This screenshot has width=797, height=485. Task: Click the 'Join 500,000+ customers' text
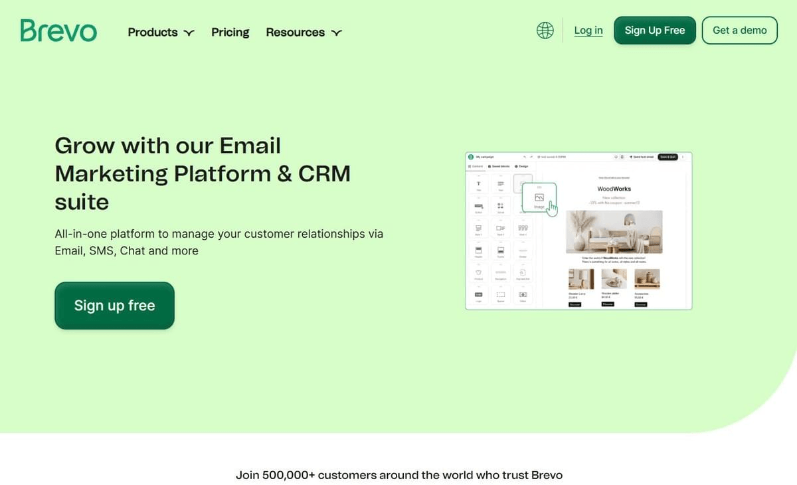point(399,475)
